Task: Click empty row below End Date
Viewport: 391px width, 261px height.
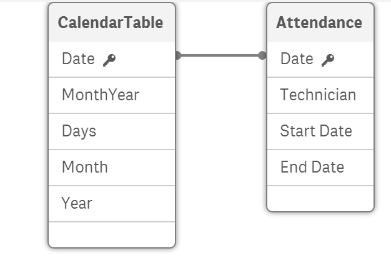Action: pos(320,198)
